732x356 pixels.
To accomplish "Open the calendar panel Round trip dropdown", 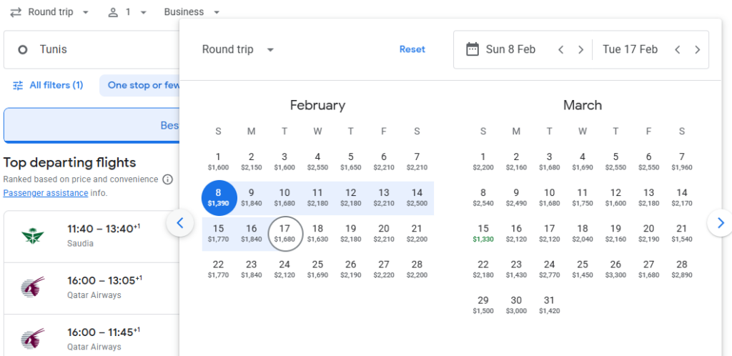I will point(238,49).
